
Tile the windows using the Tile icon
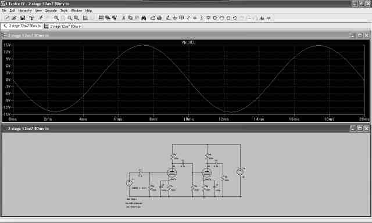101,18
